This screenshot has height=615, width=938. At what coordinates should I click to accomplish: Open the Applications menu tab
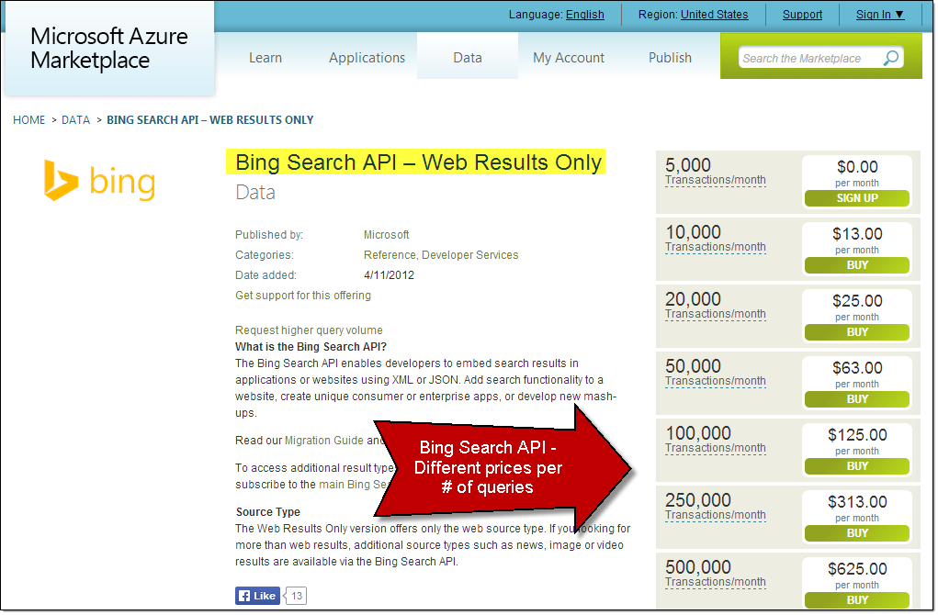pos(367,58)
